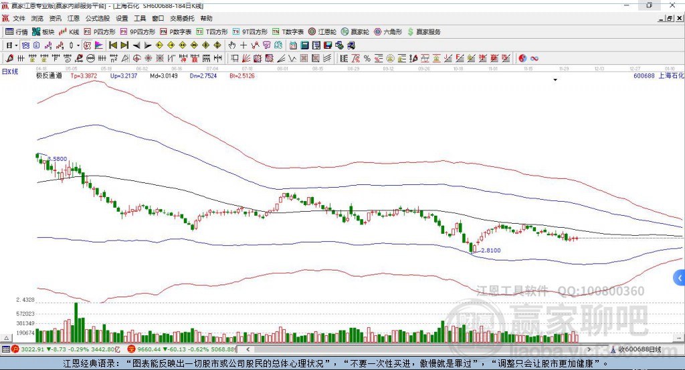Click the blue-red infinity symbol icon
Viewport: 685px width, 370px height.
click(534, 59)
